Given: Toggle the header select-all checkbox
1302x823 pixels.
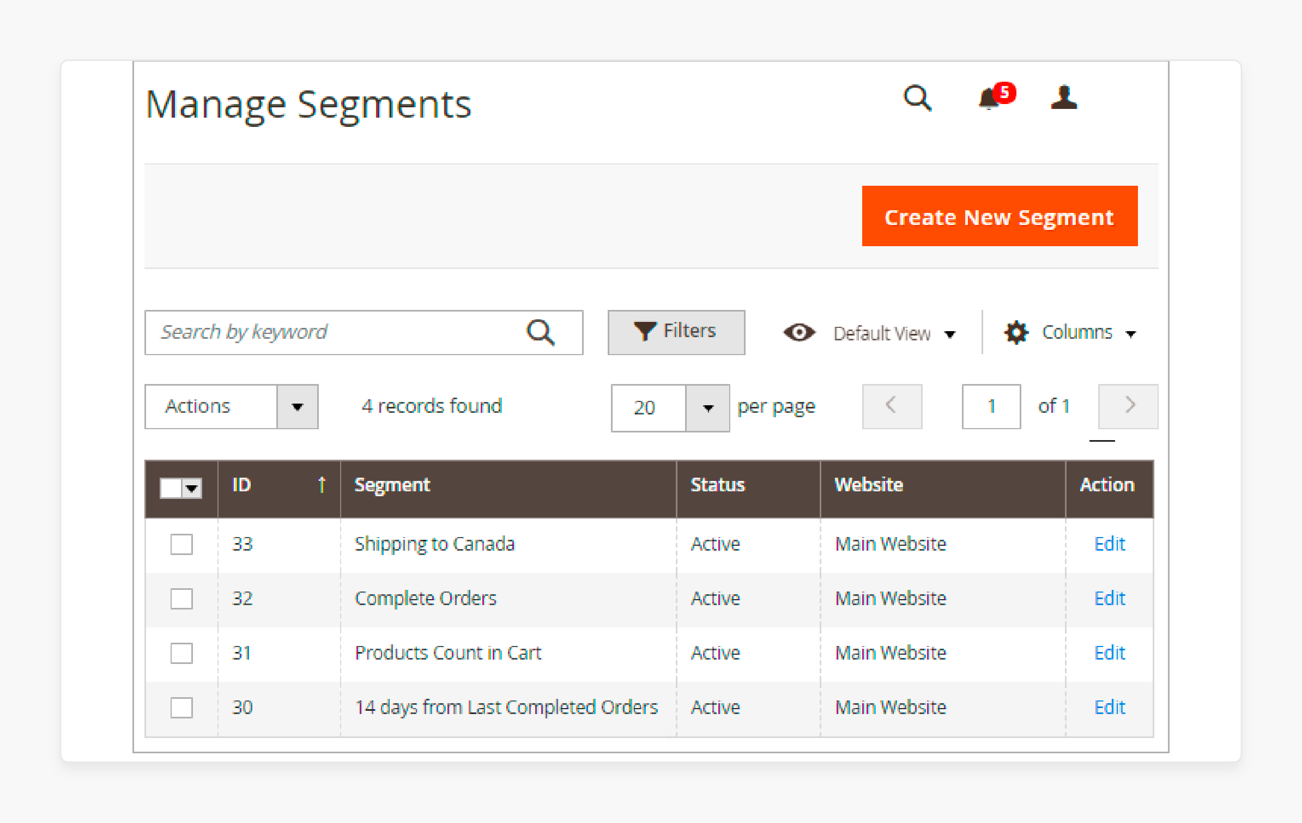Looking at the screenshot, I should (171, 488).
